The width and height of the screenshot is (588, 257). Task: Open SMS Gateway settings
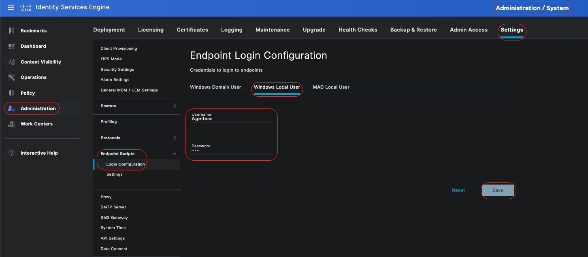point(114,218)
